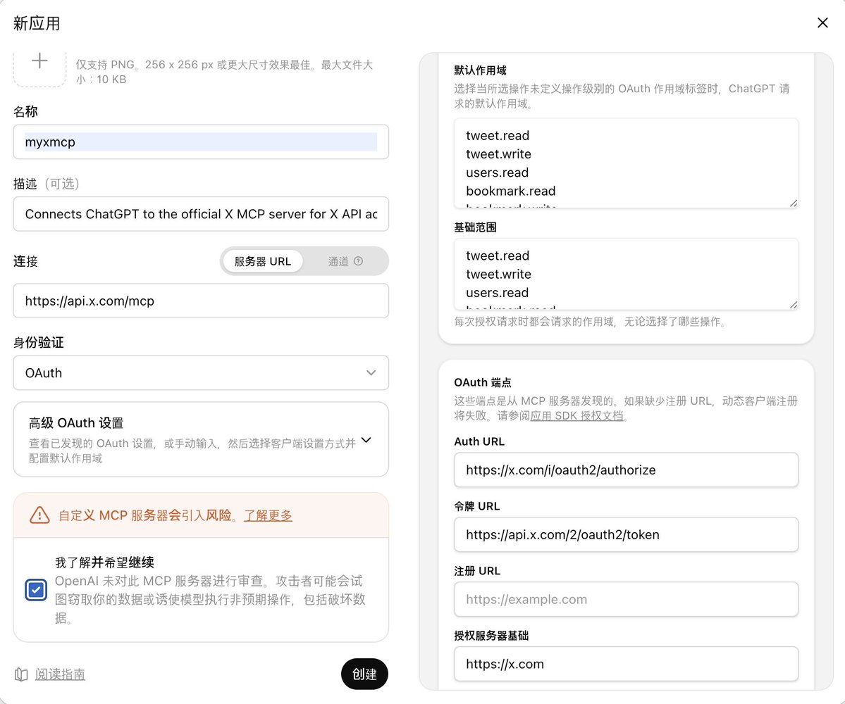Select the 服务器 URL tab
The width and height of the screenshot is (845, 704).
[262, 261]
